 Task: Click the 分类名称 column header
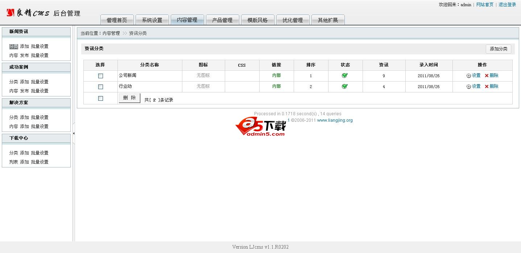tap(150, 65)
